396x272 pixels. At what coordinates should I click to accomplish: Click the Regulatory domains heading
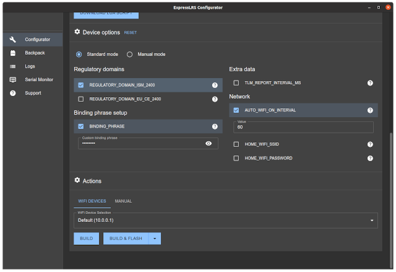tap(99, 69)
